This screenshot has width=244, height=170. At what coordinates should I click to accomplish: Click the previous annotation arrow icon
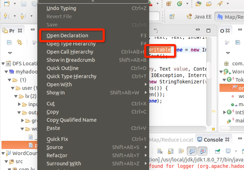click(x=23, y=16)
